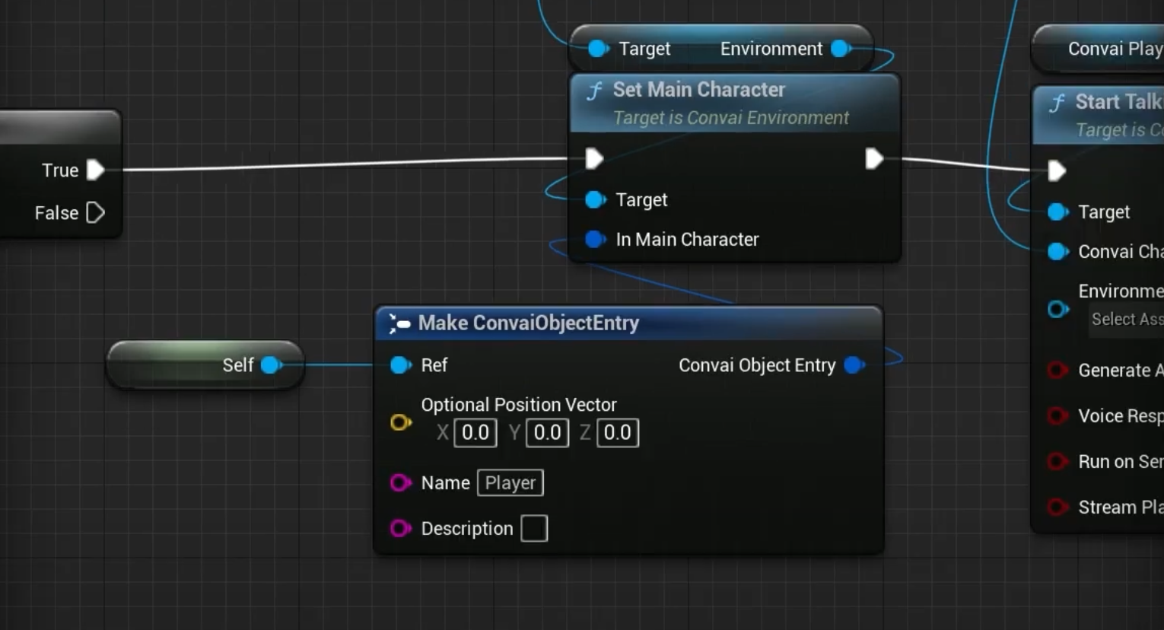Click the Ref input pin
The height and width of the screenshot is (630, 1164).
pos(400,365)
